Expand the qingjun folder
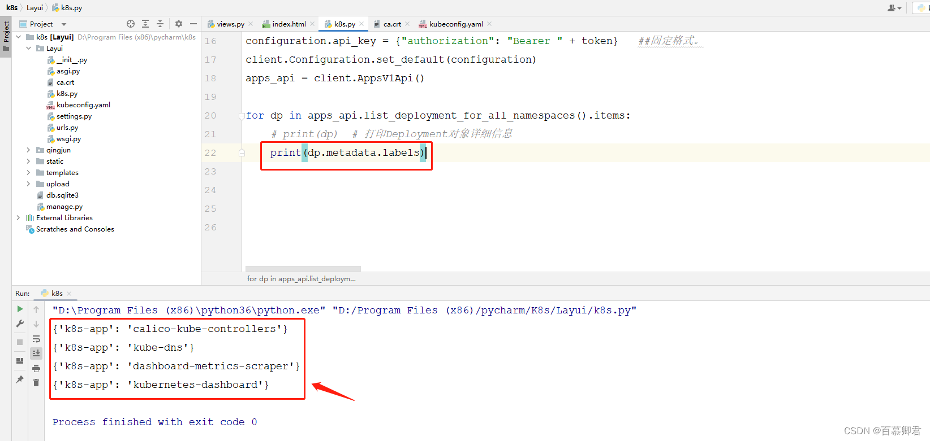The width and height of the screenshot is (930, 441). pyautogui.click(x=29, y=150)
